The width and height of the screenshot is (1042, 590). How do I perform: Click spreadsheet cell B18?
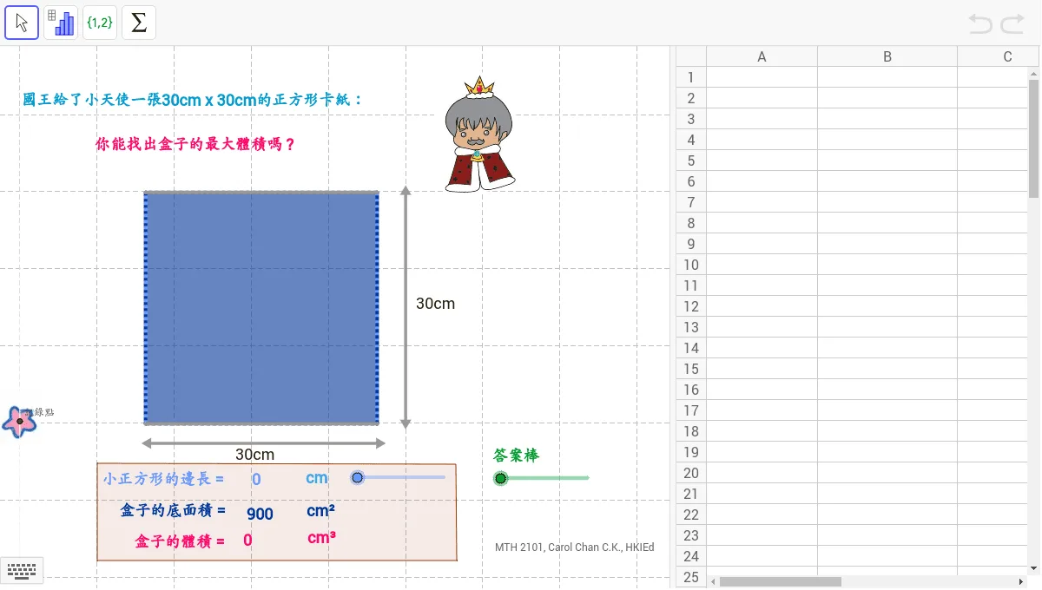pos(887,431)
